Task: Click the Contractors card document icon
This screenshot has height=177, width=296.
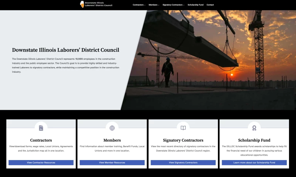Action: (41, 128)
